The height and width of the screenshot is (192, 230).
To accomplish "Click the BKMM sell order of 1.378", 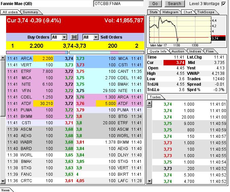I will tap(110, 142).
